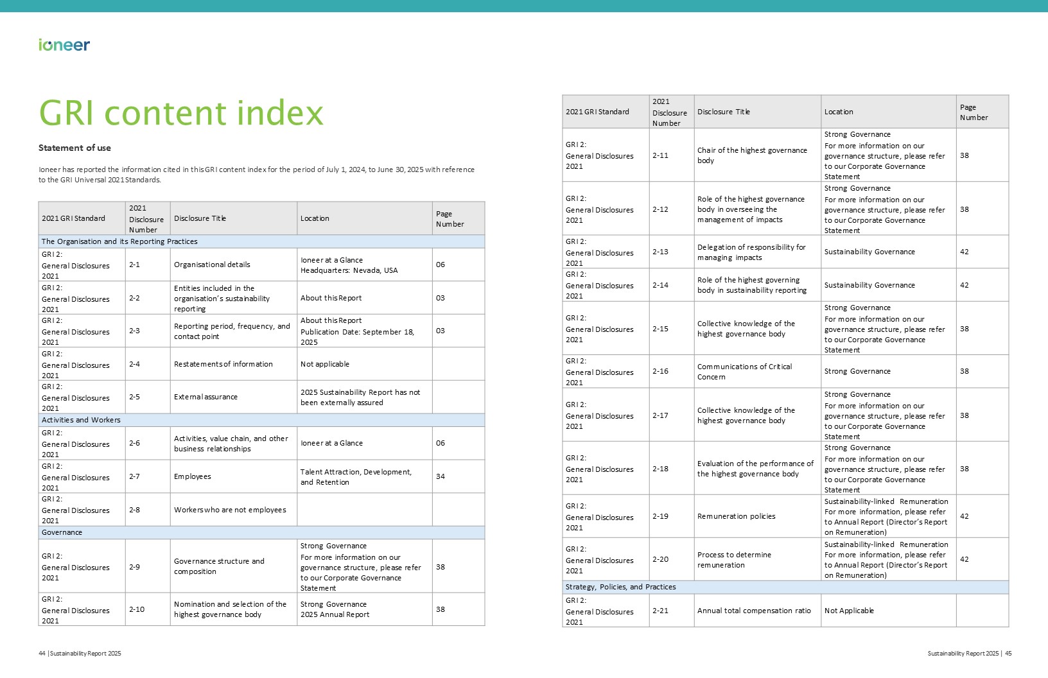Click page 45 footer label
Screen dimensions: 1048x678
click(969, 654)
